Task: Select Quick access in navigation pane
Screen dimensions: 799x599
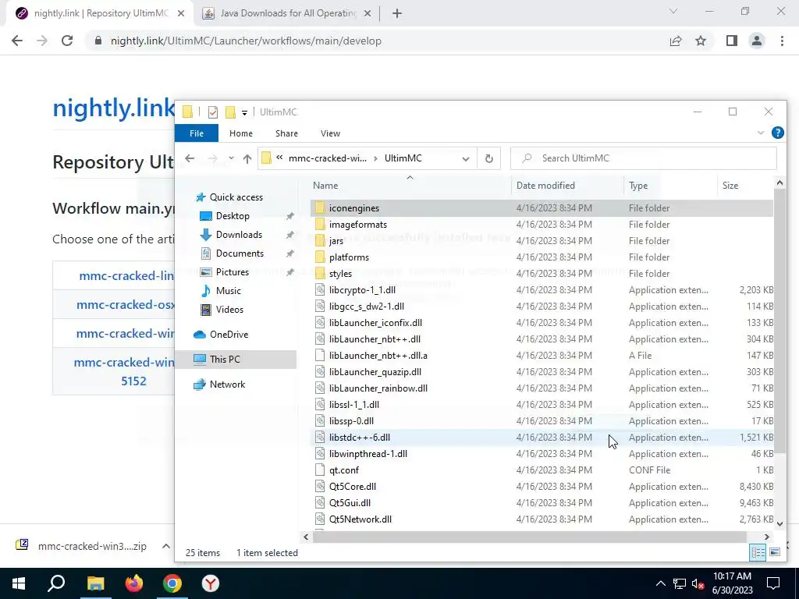Action: click(236, 197)
